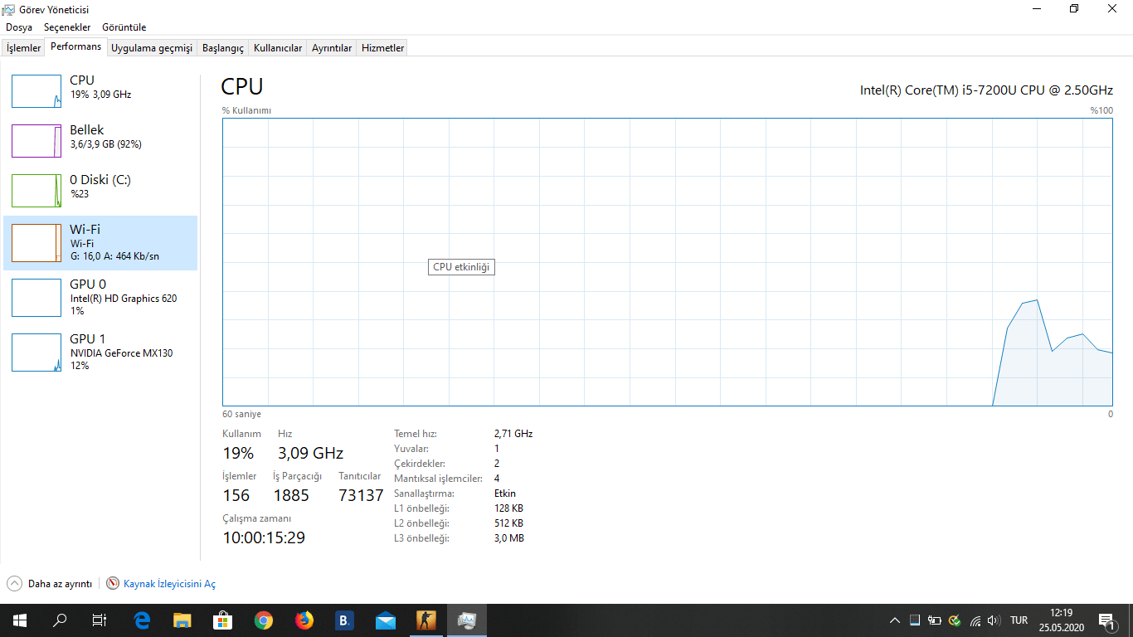Click the 3,09 GHz speed value below the graph
This screenshot has width=1133, height=637.
pyautogui.click(x=310, y=453)
